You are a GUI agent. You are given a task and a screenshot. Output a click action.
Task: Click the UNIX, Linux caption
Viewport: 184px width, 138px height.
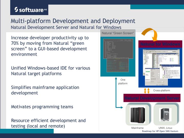pos(165,128)
